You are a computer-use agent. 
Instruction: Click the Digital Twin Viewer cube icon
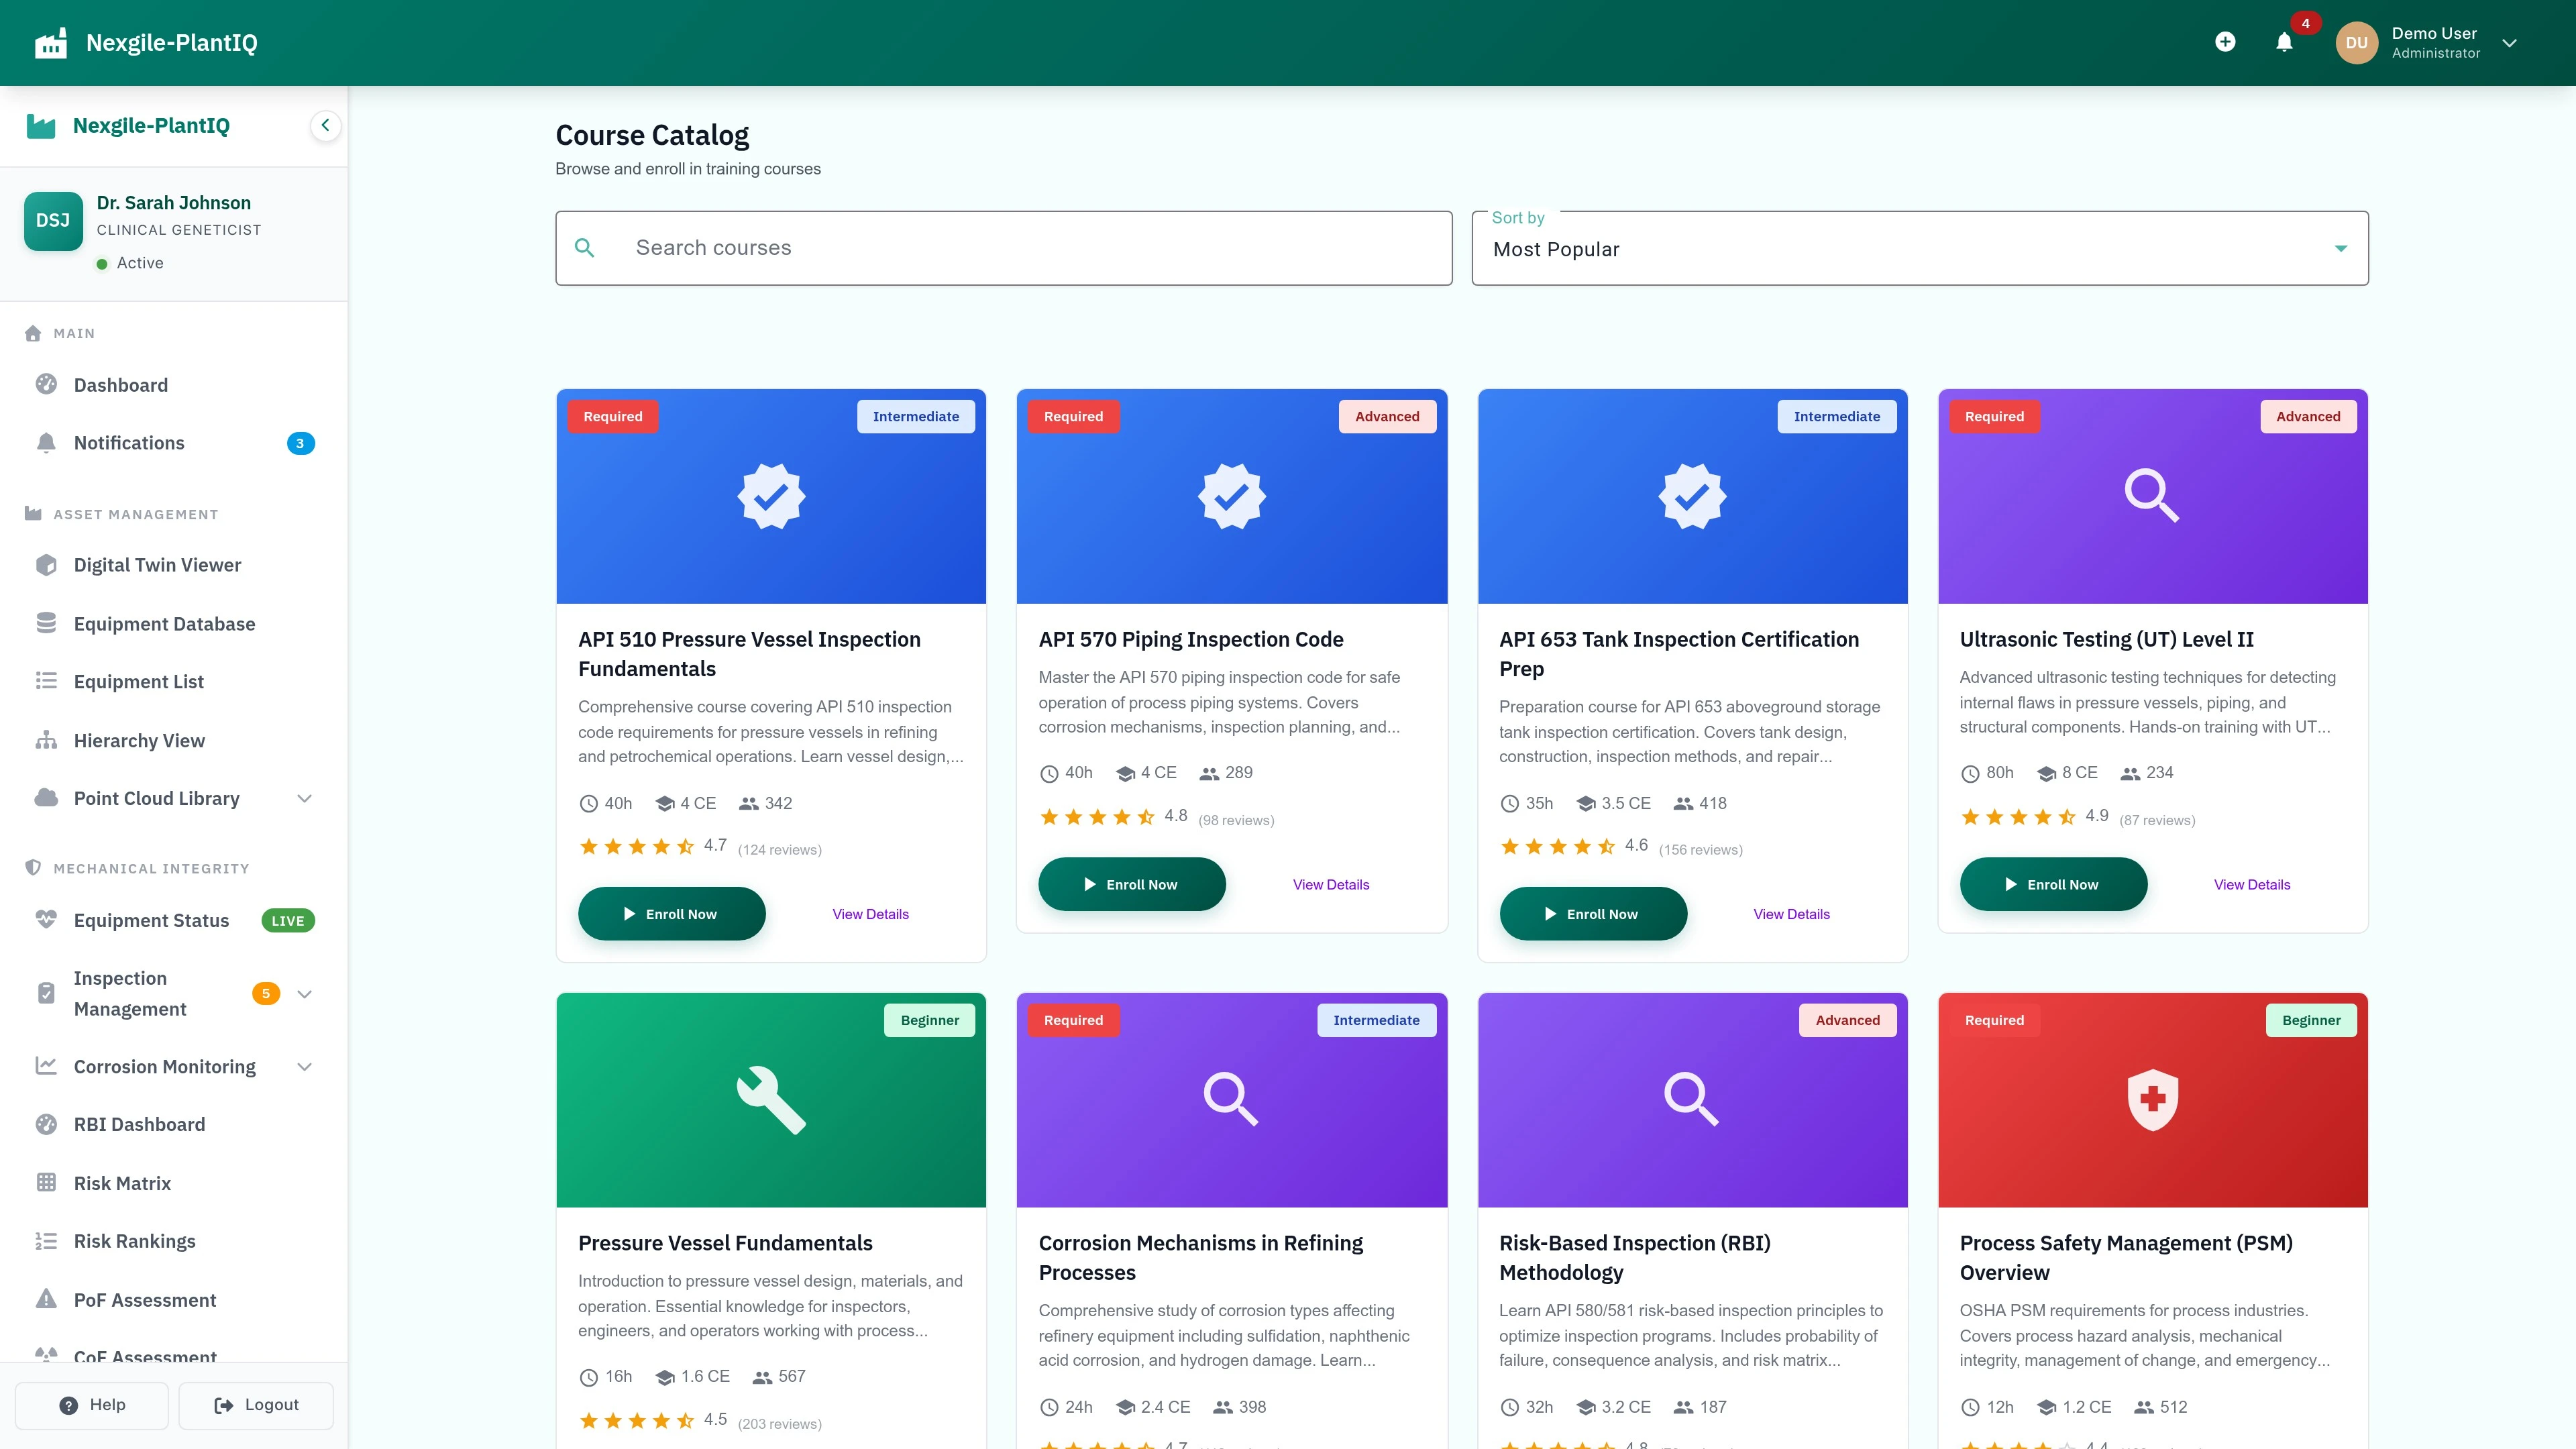click(46, 565)
